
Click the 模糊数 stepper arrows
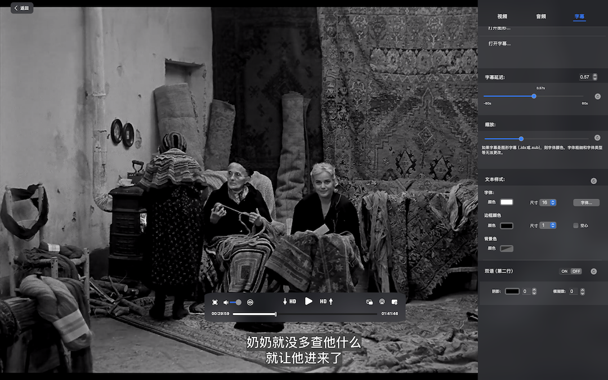[x=583, y=291]
